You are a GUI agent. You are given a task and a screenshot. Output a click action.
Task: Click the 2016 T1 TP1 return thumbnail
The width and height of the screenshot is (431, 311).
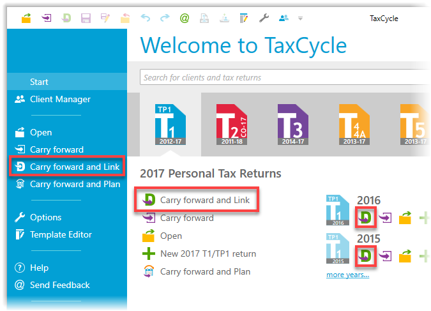[x=338, y=210]
